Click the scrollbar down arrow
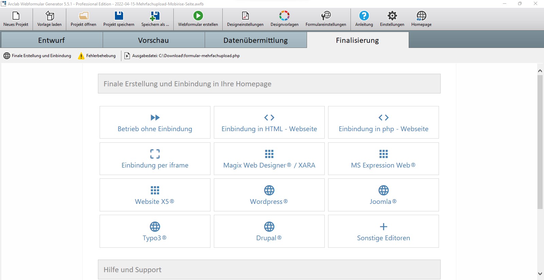The image size is (544, 280). 540,274
